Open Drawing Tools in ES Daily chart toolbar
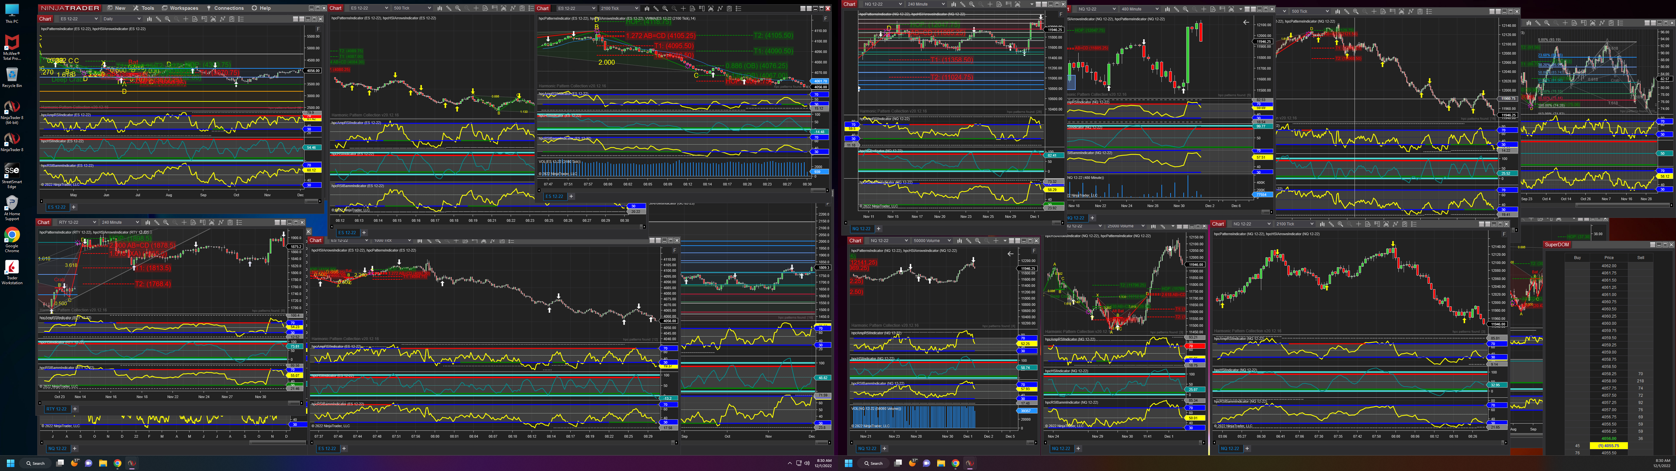The height and width of the screenshot is (471, 1676). 159,19
